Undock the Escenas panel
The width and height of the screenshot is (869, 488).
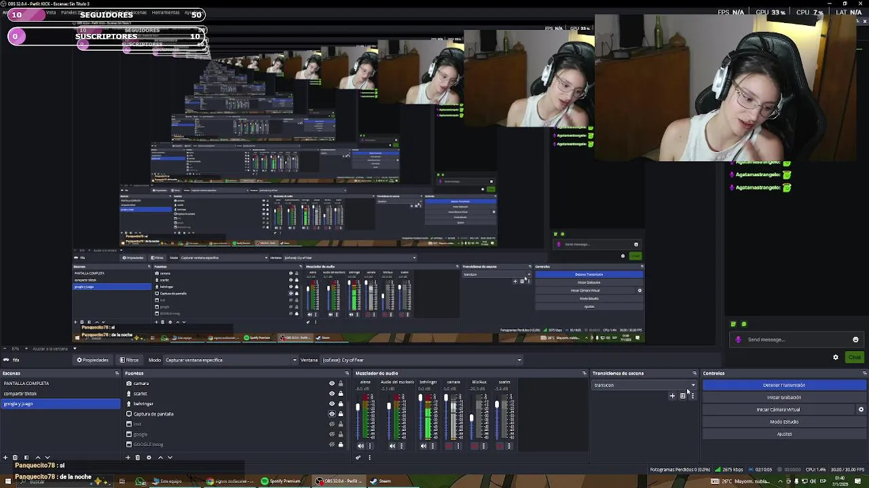117,373
